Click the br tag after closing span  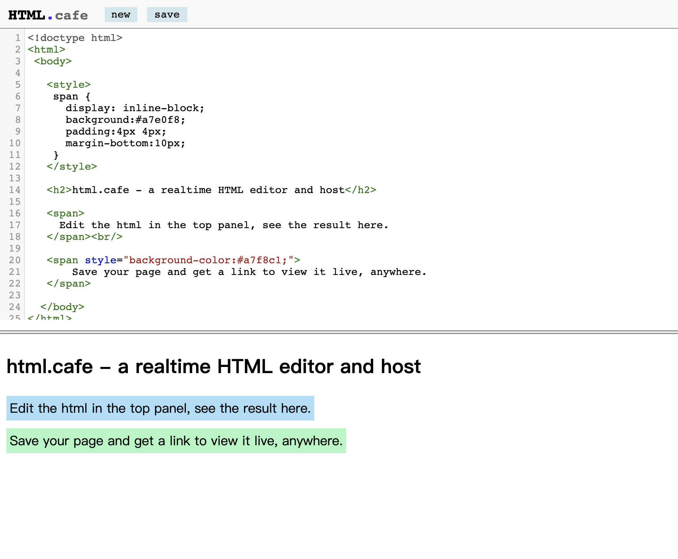(x=107, y=237)
